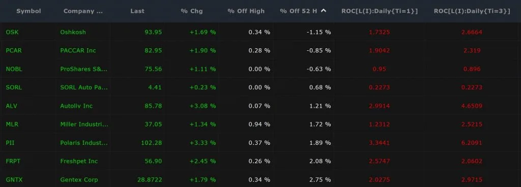
Task: Sort by the % Off High column header
Action: tap(246, 11)
